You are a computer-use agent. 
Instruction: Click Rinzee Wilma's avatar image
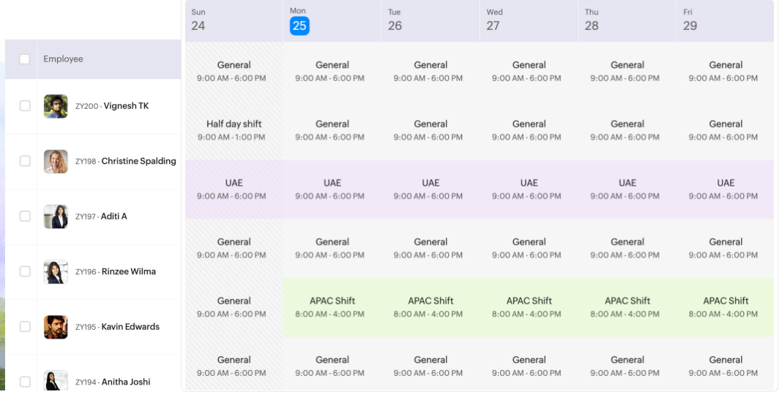pos(56,272)
